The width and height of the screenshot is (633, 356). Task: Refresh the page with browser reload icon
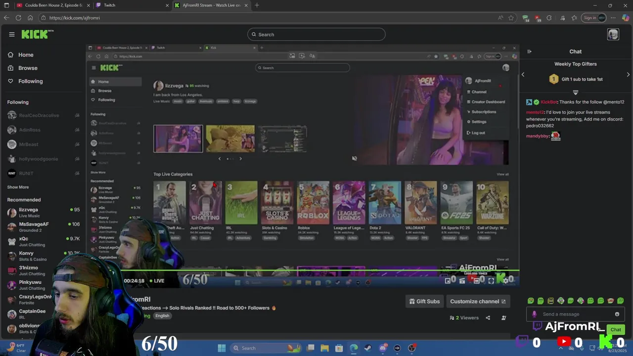coord(18,18)
